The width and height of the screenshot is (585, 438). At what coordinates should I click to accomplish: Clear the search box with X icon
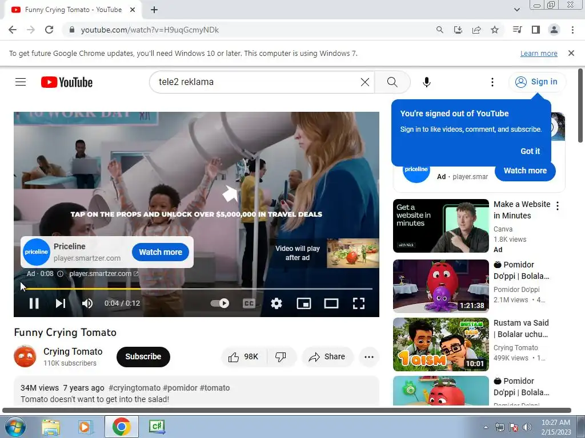(365, 82)
